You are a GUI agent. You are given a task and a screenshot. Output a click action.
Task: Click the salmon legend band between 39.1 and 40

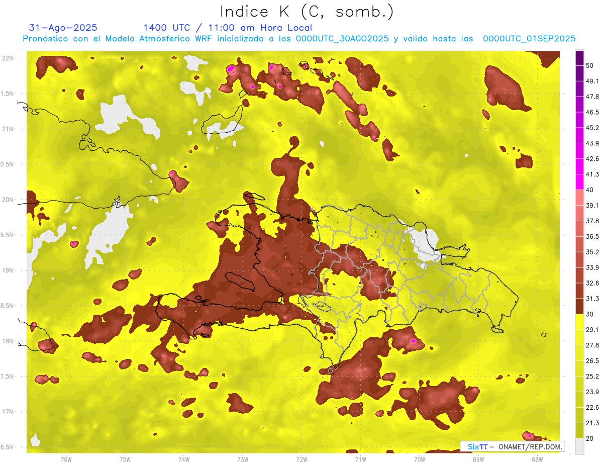(579, 198)
